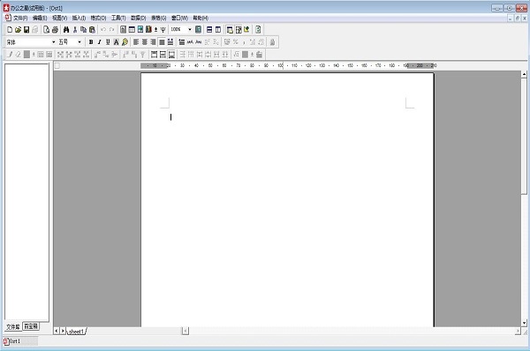Open the 视图(V) menu

pos(59,18)
